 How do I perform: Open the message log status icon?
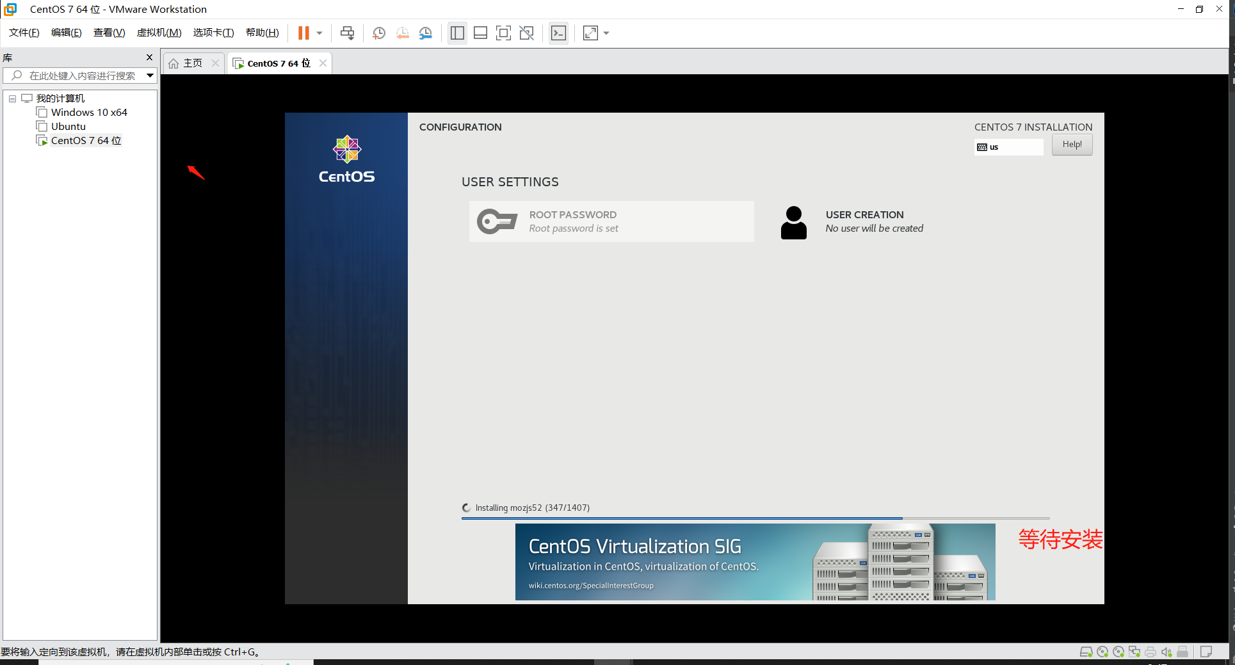[x=1206, y=652]
